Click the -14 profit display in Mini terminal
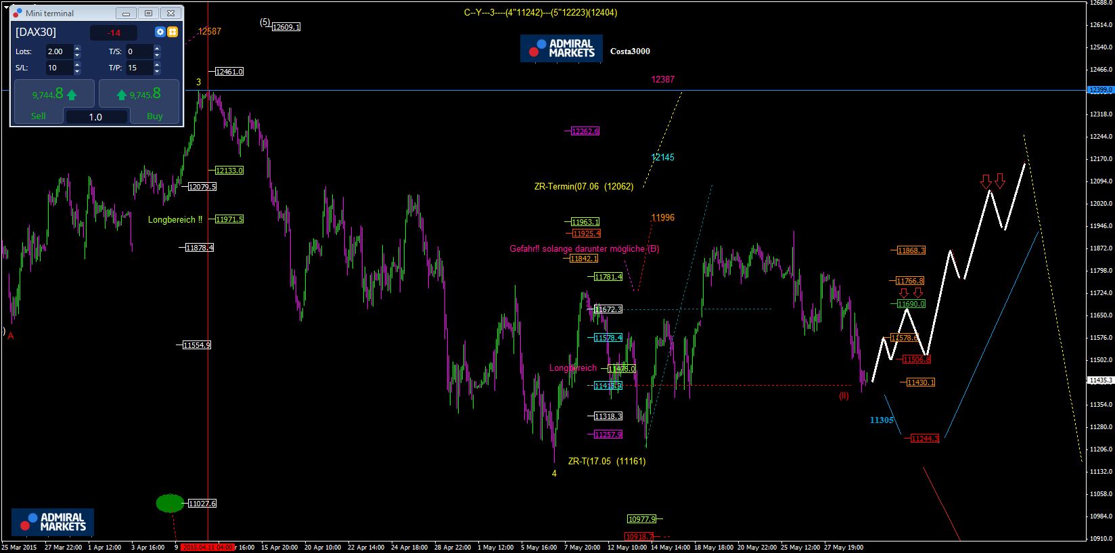 (x=114, y=32)
